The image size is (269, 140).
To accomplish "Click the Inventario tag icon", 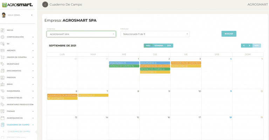I will coord(2,64).
